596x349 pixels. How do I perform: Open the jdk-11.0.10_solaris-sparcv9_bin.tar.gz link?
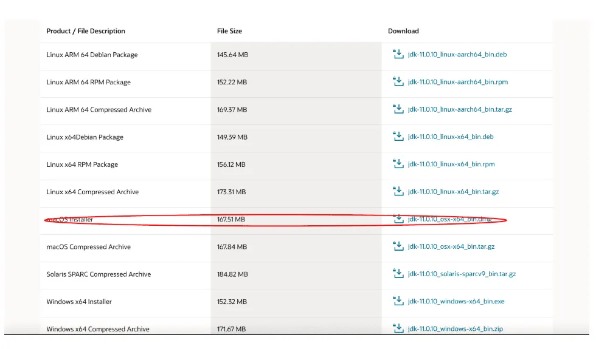click(462, 274)
